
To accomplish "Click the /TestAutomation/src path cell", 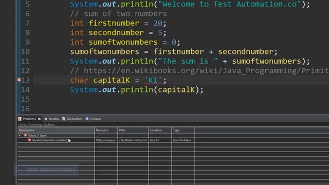I will (x=133, y=140).
